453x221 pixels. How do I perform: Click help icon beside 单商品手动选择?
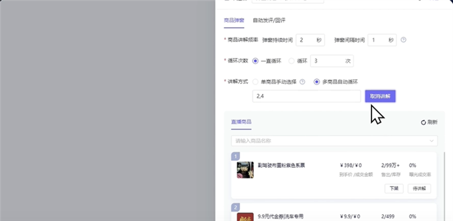pyautogui.click(x=302, y=82)
